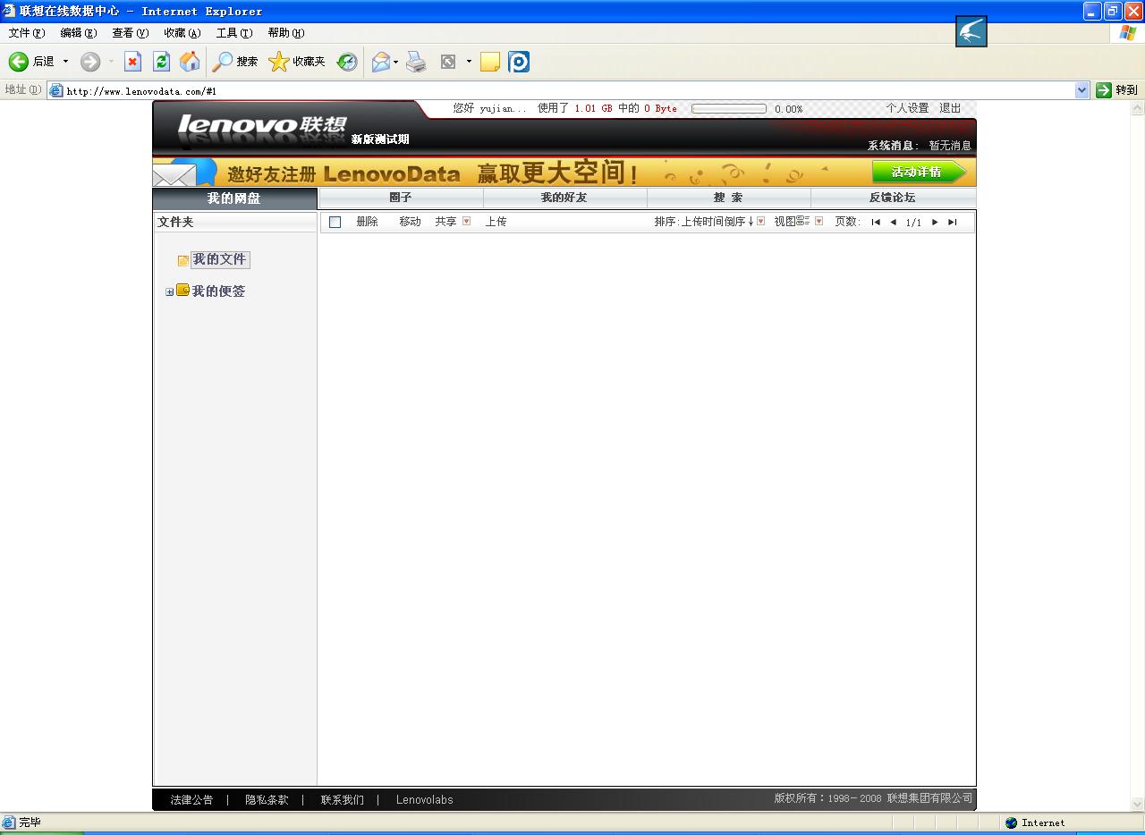Open the Back button history dropdown
This screenshot has width=1145, height=835.
click(65, 62)
